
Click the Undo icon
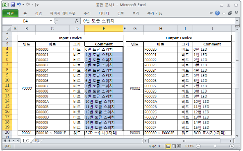pyautogui.click(x=19, y=5)
